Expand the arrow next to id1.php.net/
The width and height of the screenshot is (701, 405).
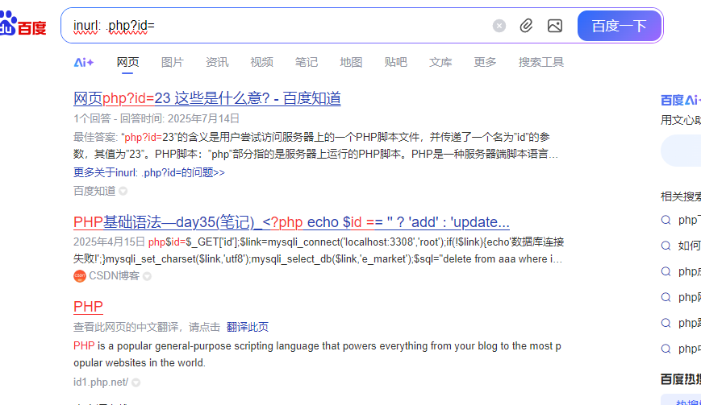136,382
